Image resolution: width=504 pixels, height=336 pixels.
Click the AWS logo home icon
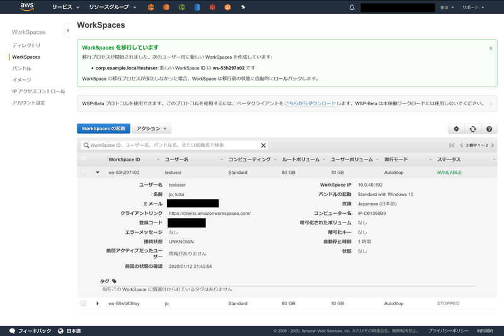pyautogui.click(x=27, y=7)
